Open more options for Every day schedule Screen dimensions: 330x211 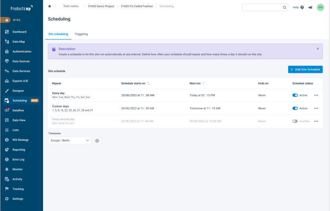[316, 95]
